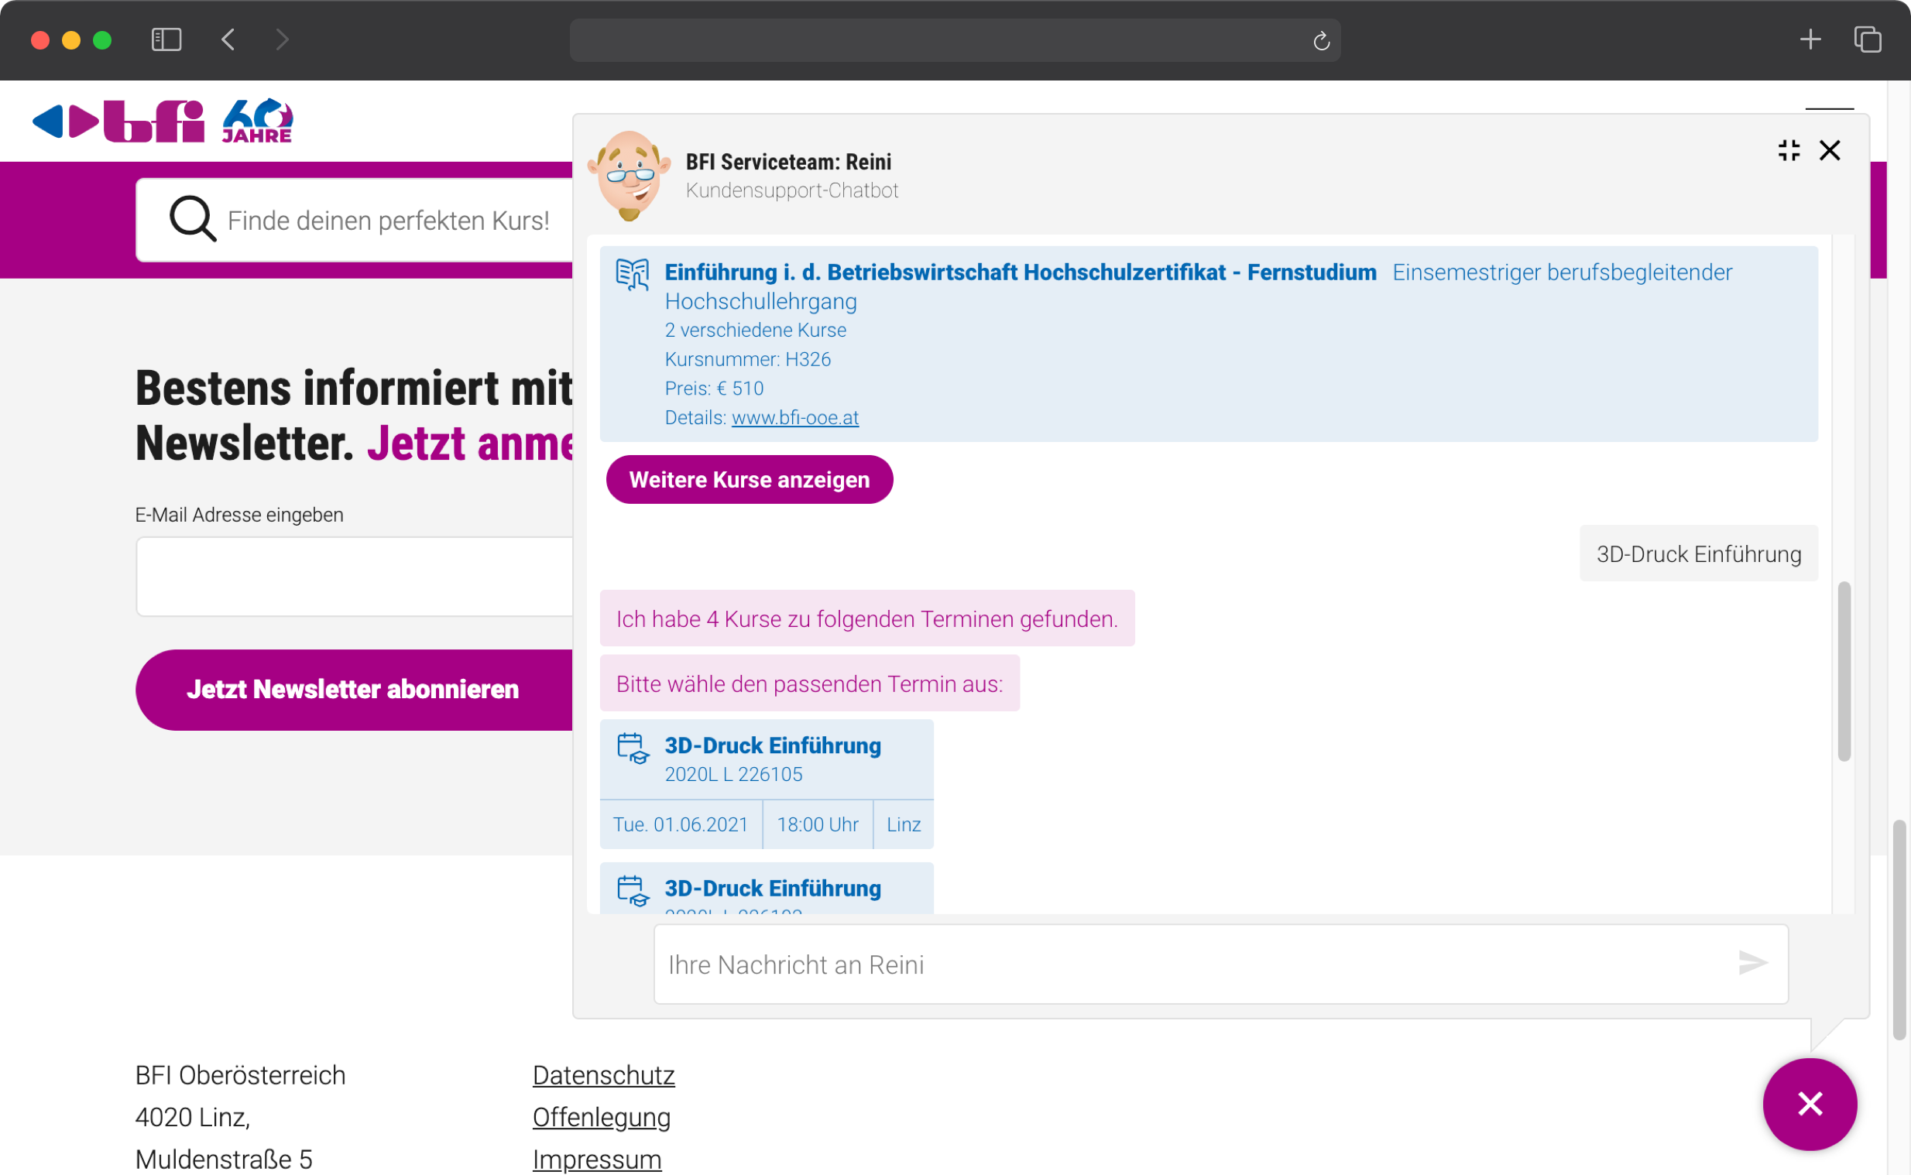Click 'Muldenstraße 5' address text

coord(223,1159)
